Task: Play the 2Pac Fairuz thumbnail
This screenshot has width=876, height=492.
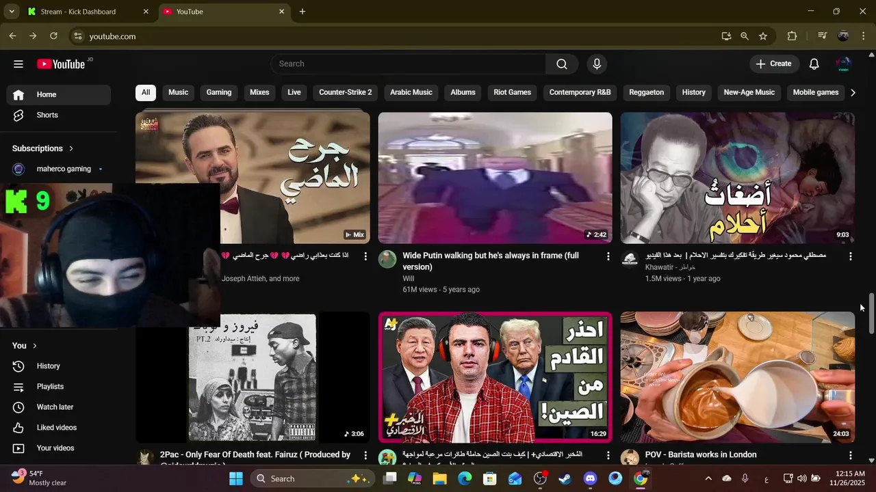Action: [x=253, y=377]
